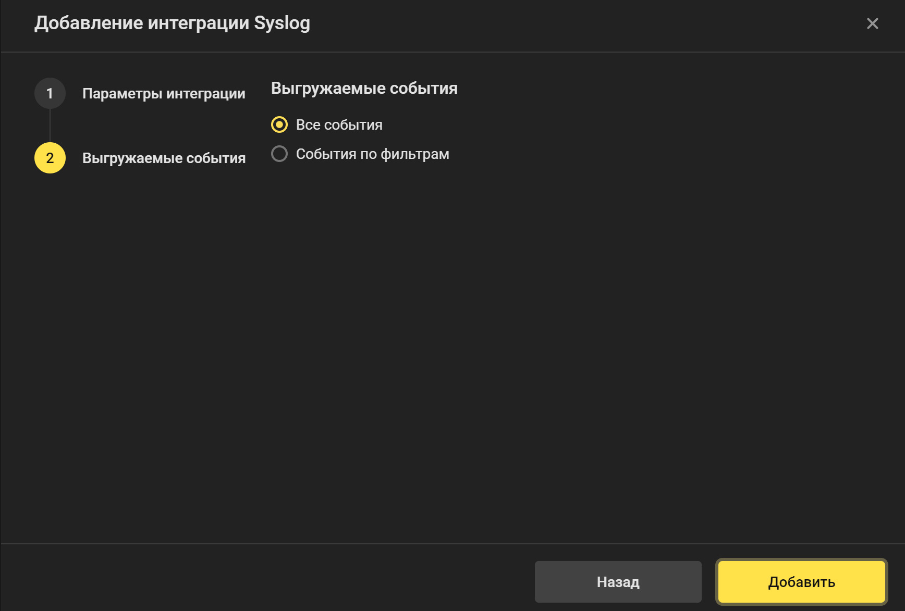Image resolution: width=905 pixels, height=611 pixels.
Task: Click the "Выгружаемые события" heading
Action: (364, 88)
